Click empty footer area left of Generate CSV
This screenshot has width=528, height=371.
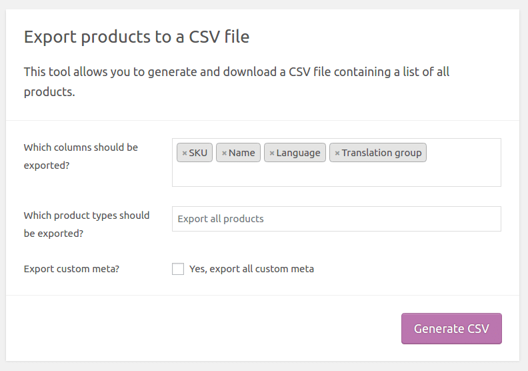point(202,328)
